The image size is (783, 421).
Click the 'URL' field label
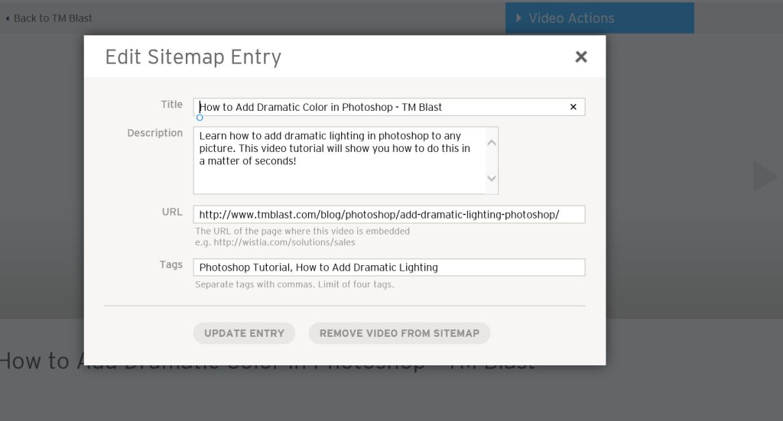(x=172, y=212)
